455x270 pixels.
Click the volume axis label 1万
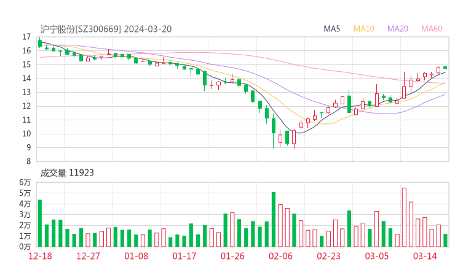25,236
